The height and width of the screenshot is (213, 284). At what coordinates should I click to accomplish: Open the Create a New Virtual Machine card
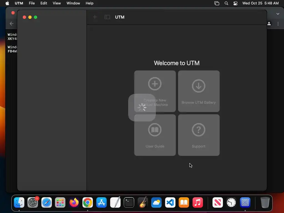[155, 91]
